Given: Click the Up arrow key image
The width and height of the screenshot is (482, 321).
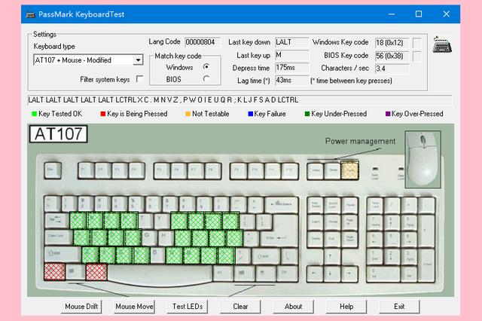Looking at the screenshot, I should pyautogui.click(x=332, y=255).
